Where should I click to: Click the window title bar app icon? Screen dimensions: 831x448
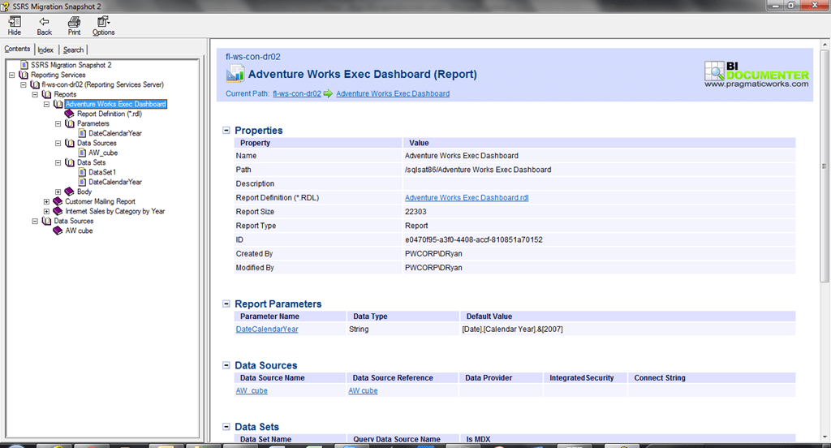5,6
